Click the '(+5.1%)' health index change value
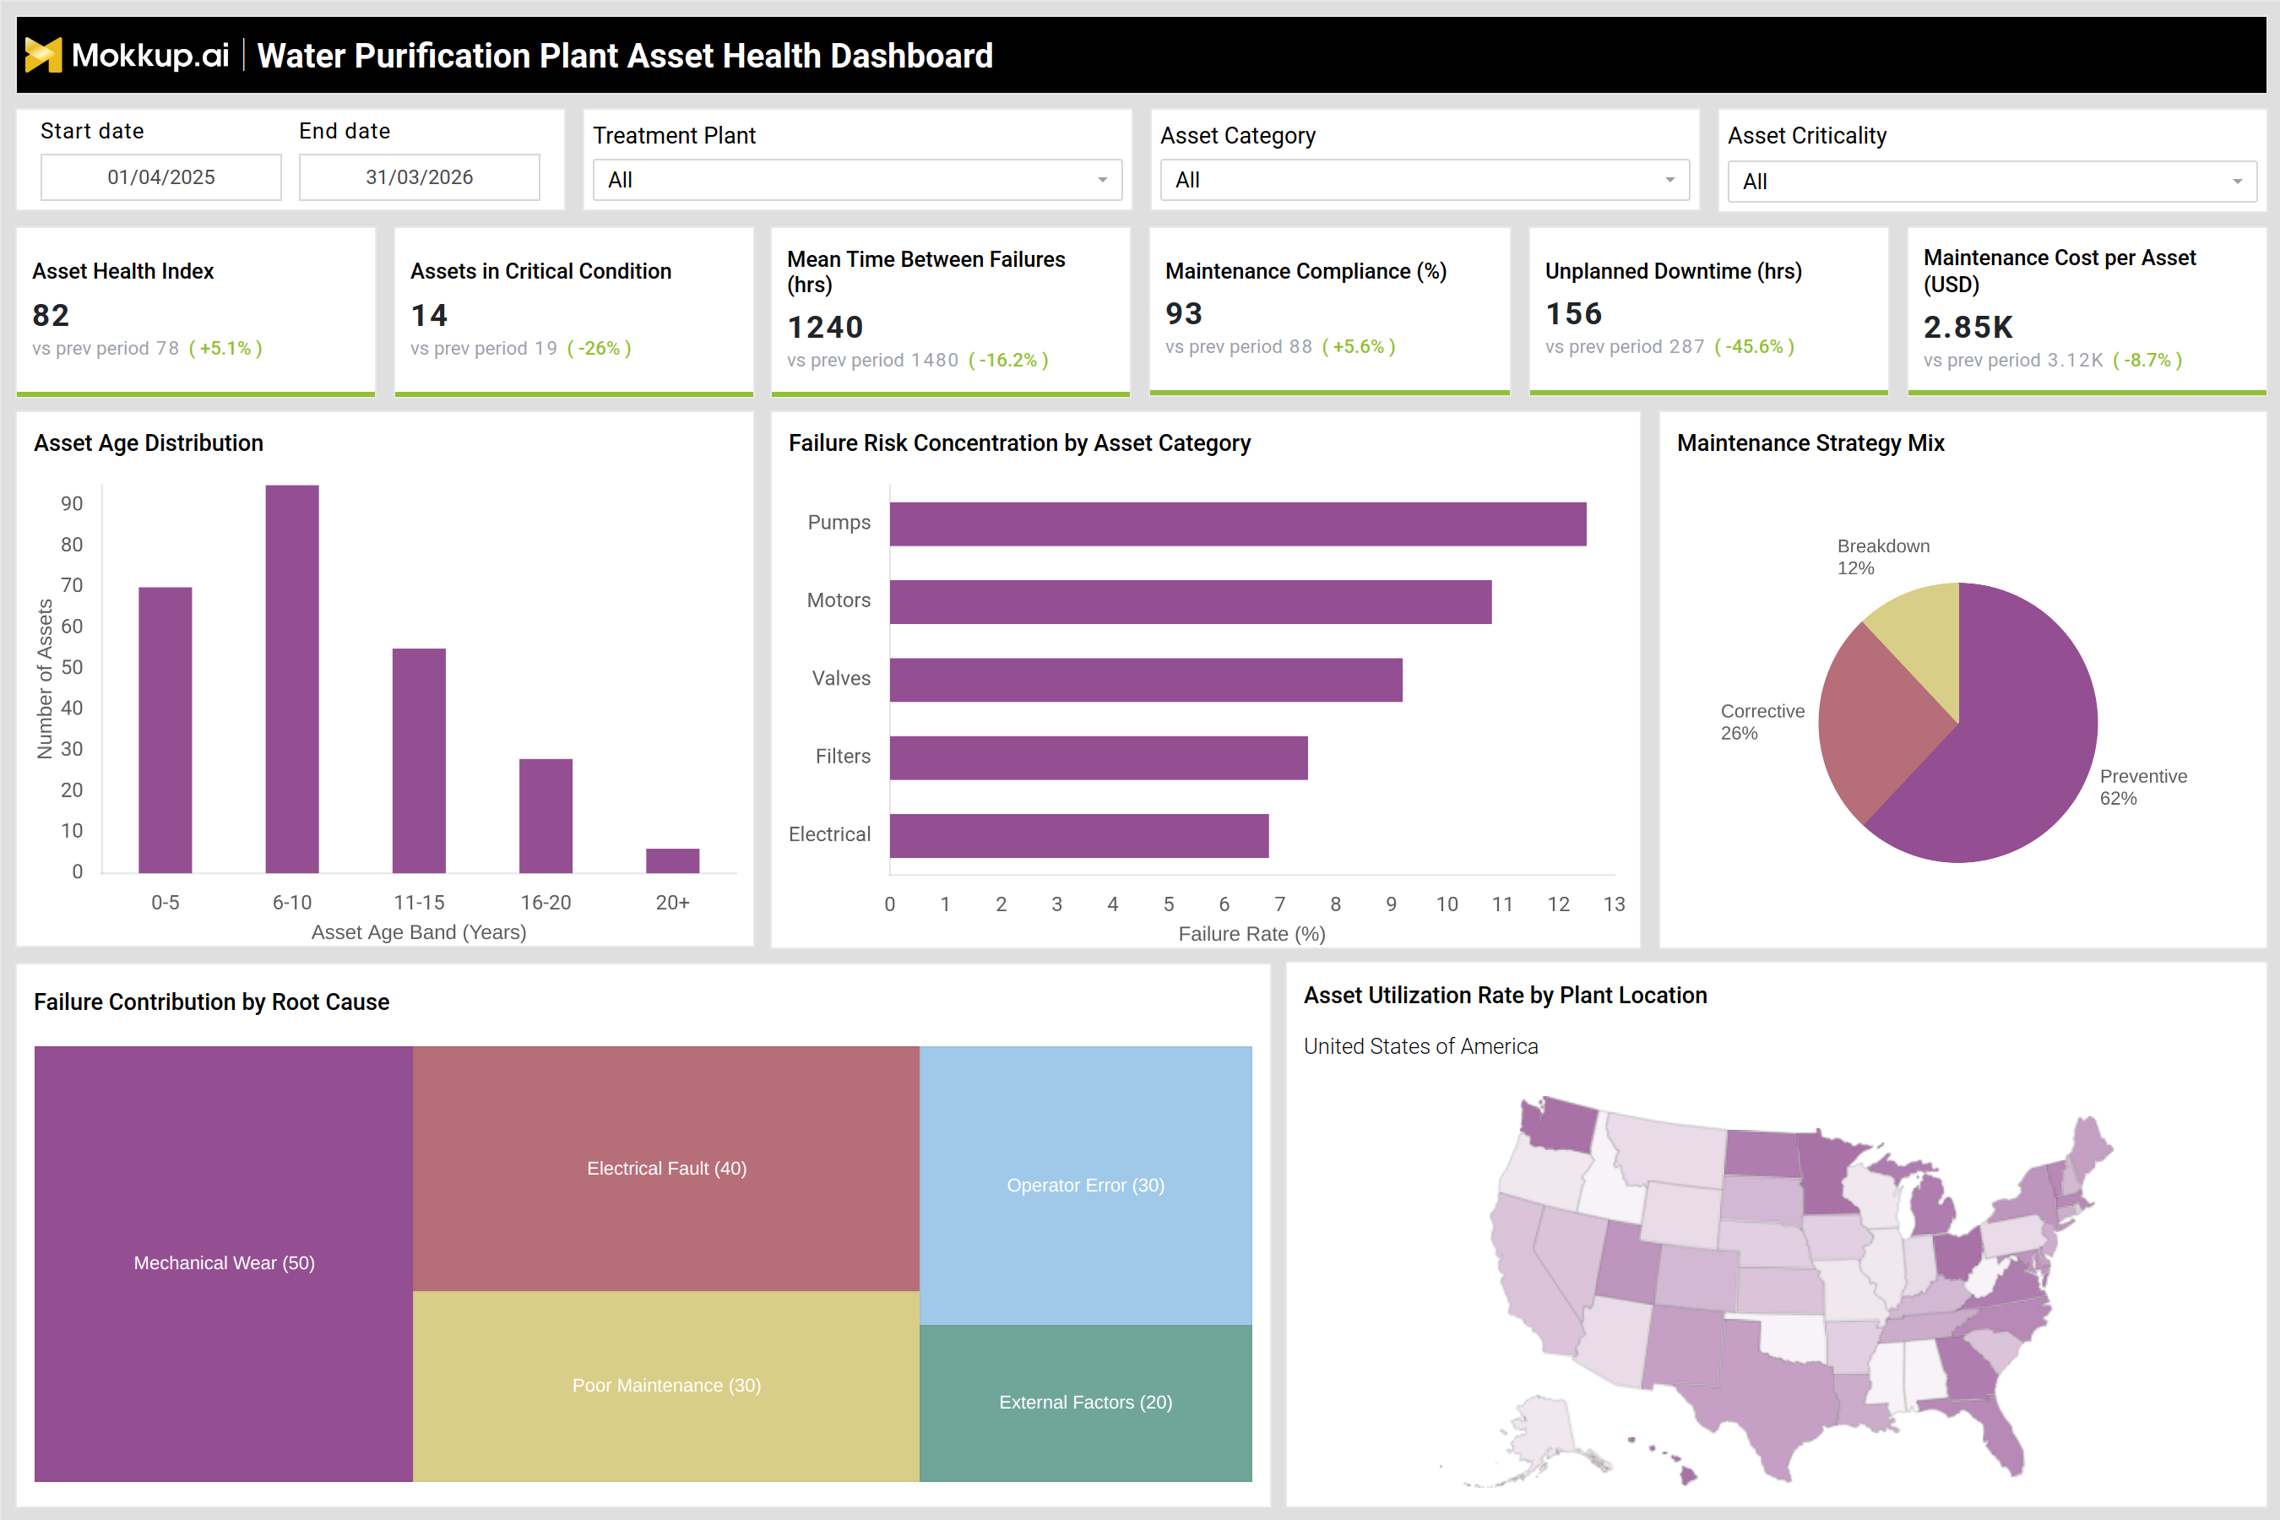Image resolution: width=2280 pixels, height=1520 pixels. 225,348
